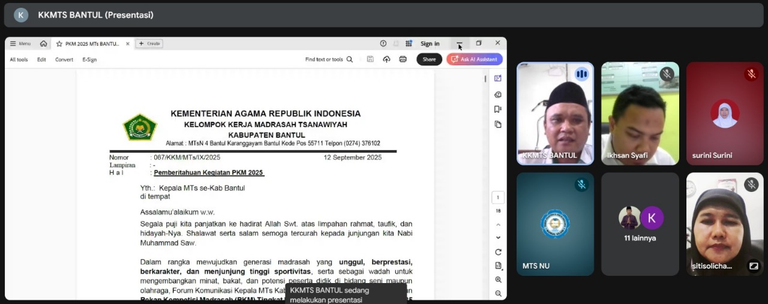This screenshot has width=768, height=304.
Task: Click the document number '067/KKM/MTs/IX/2025'
Action: (187, 158)
